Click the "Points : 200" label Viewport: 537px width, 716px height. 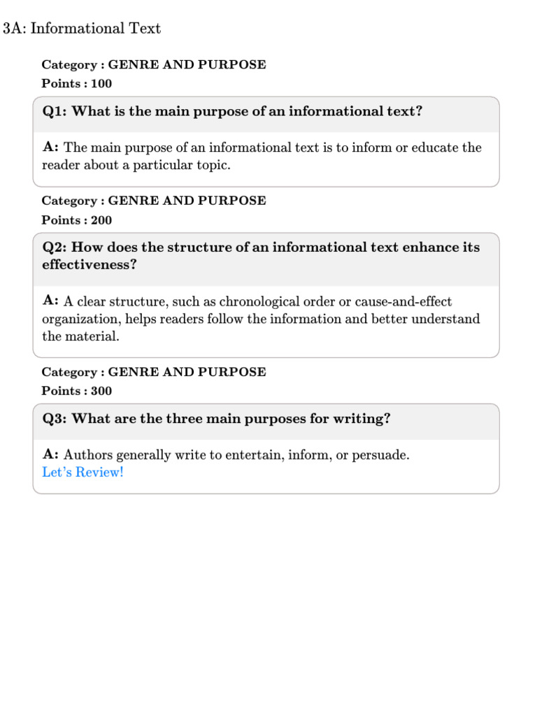[77, 220]
